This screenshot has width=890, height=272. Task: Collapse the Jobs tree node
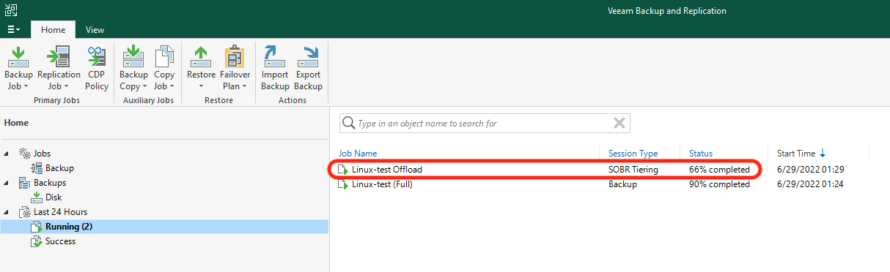pyautogui.click(x=7, y=154)
